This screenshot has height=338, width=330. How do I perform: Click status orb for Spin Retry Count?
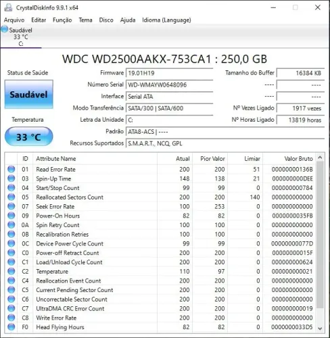tap(11, 225)
